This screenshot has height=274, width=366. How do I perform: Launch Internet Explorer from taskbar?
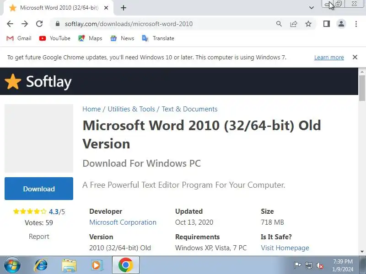(41, 265)
